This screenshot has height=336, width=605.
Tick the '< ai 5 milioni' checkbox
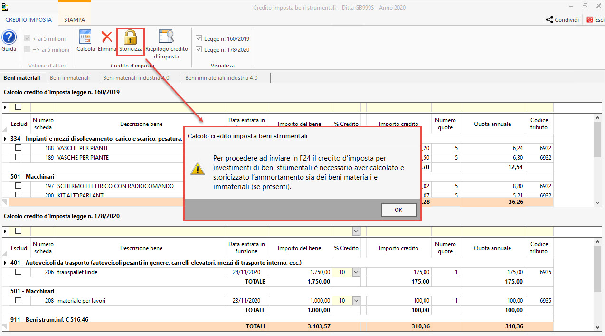[28, 38]
